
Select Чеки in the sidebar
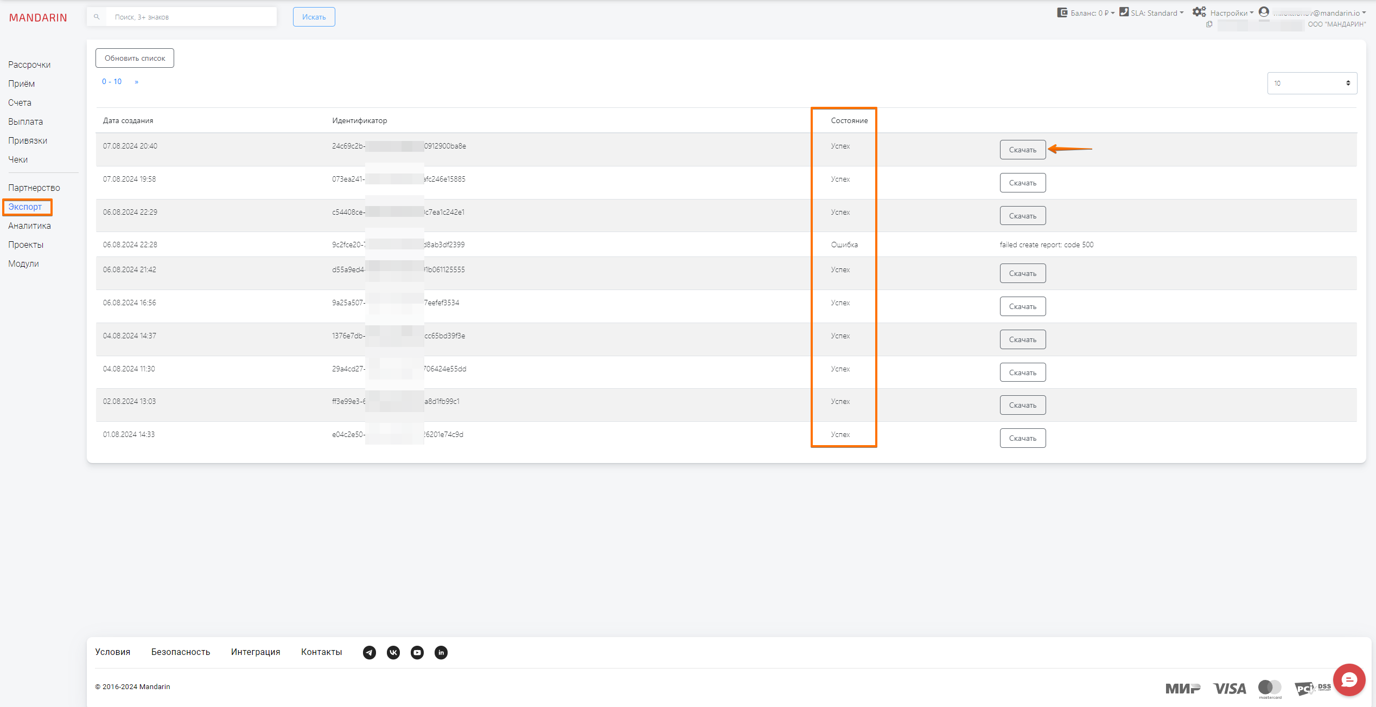18,159
